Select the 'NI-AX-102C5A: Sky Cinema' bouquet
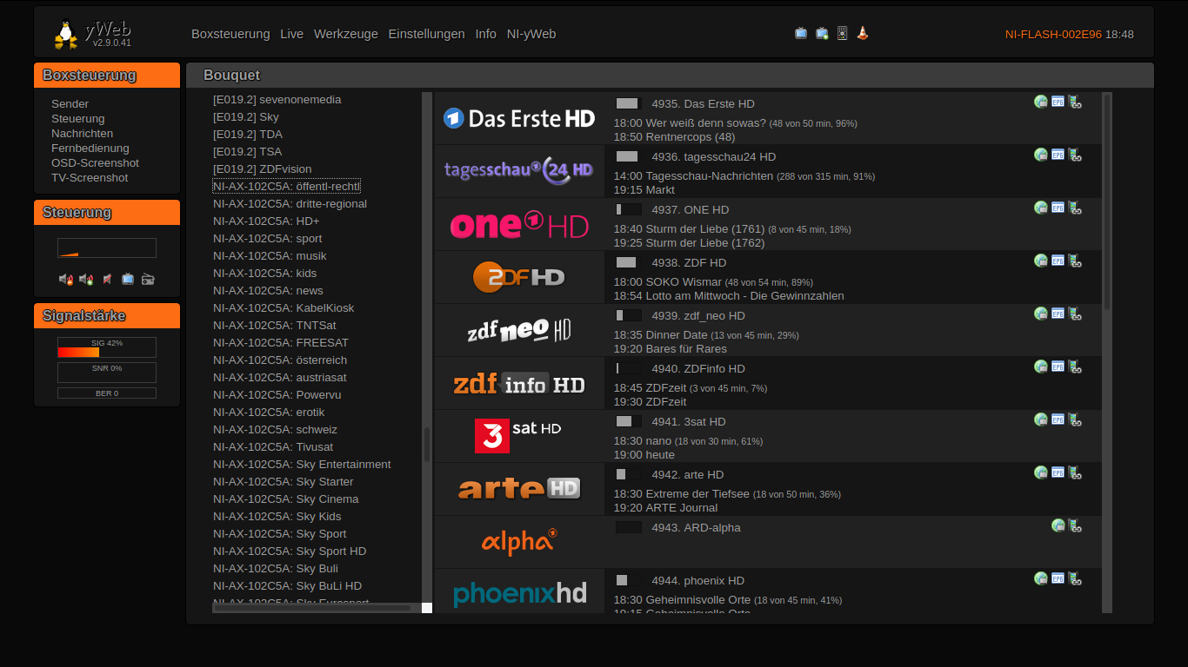The width and height of the screenshot is (1188, 667). pos(285,499)
